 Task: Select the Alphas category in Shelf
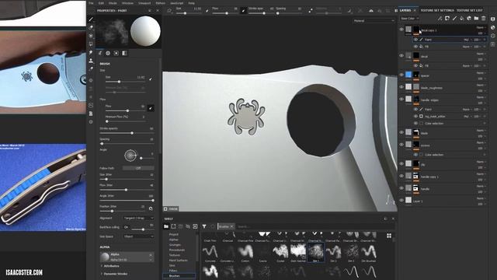174,240
